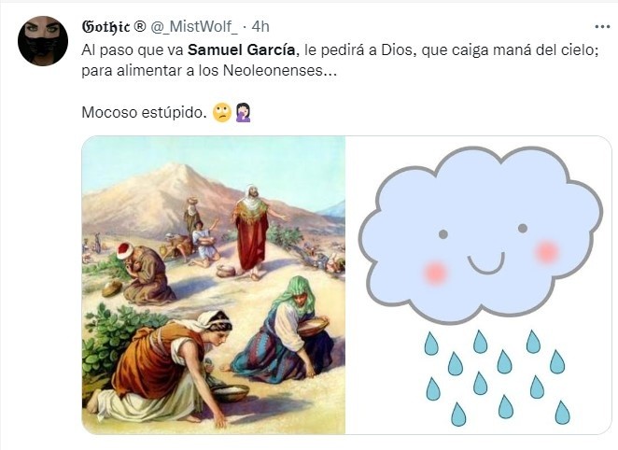This screenshot has width=618, height=450.
Task: Open the Gothic display name profile link
Action: click(105, 27)
